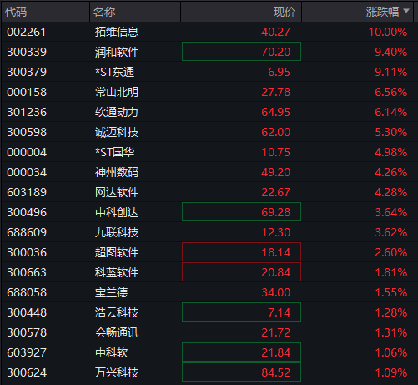The image size is (418, 385).
Task: Open 软通动力 stock name
Action: tap(117, 112)
